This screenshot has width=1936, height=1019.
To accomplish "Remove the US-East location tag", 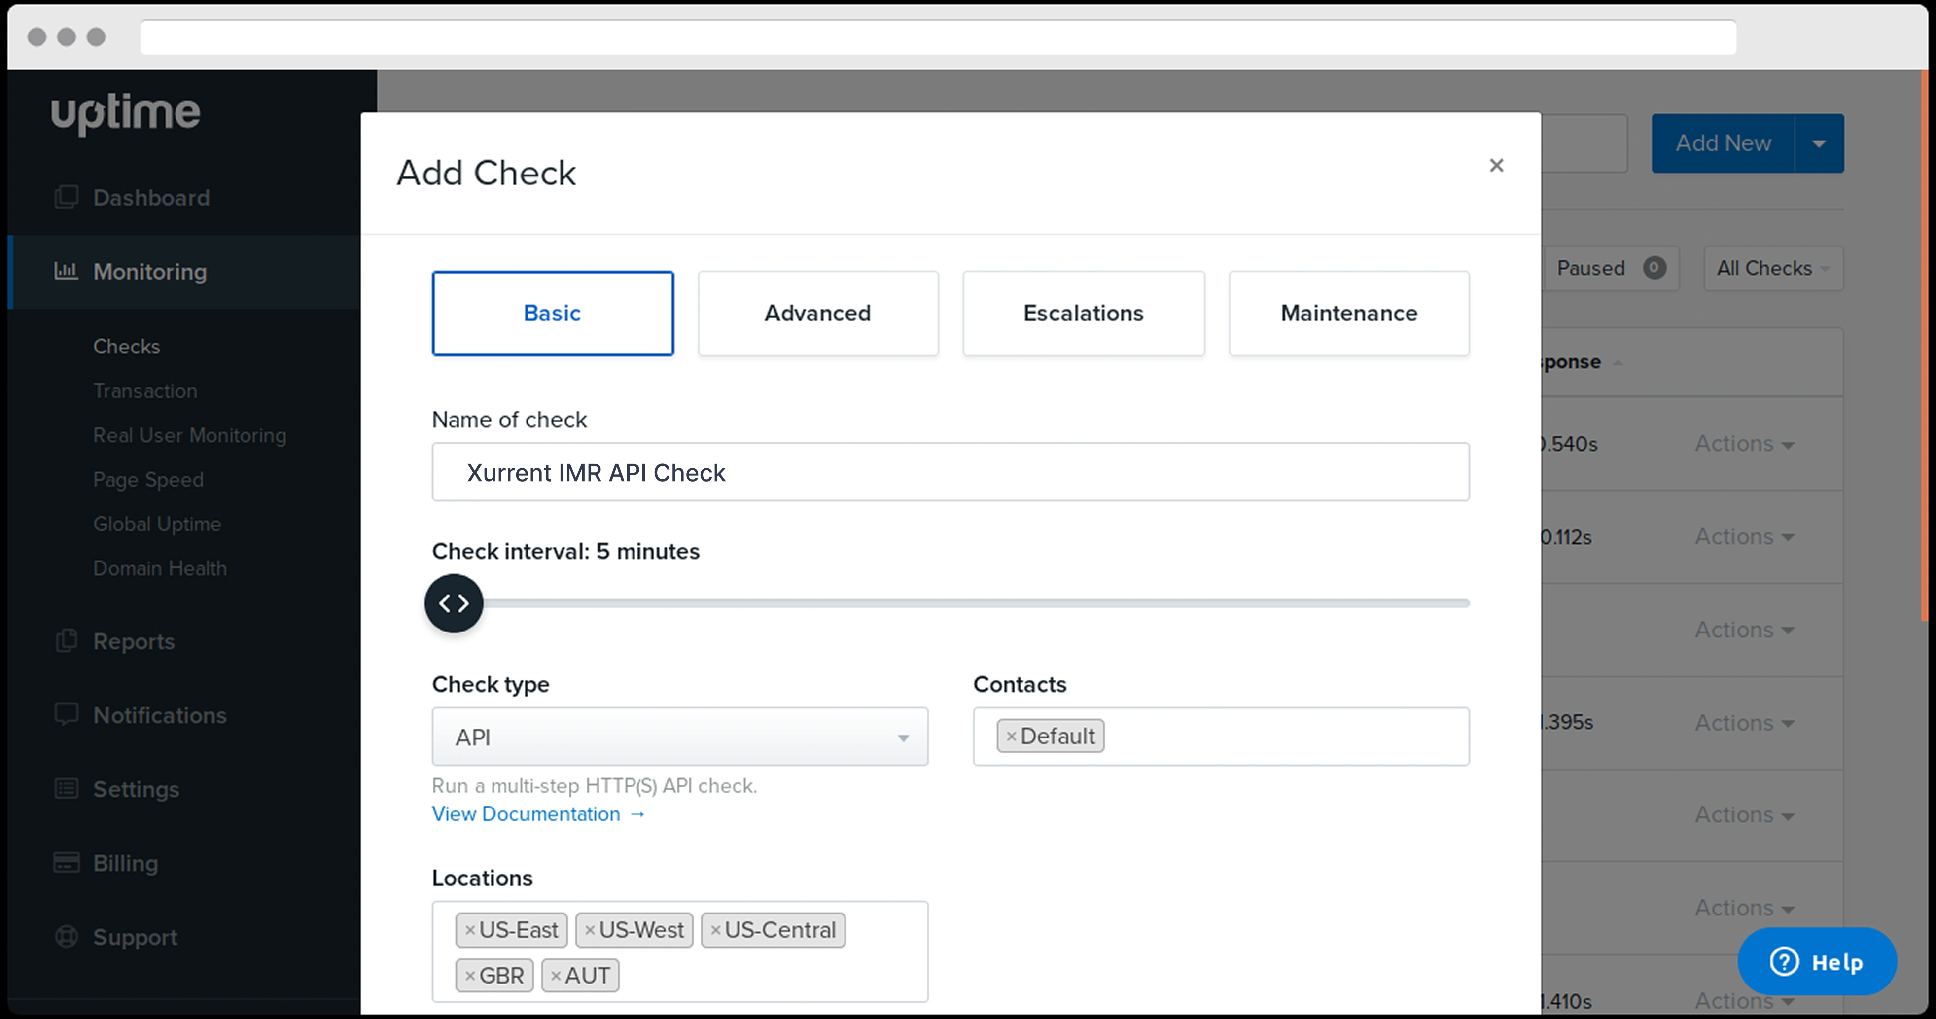I will tap(470, 930).
